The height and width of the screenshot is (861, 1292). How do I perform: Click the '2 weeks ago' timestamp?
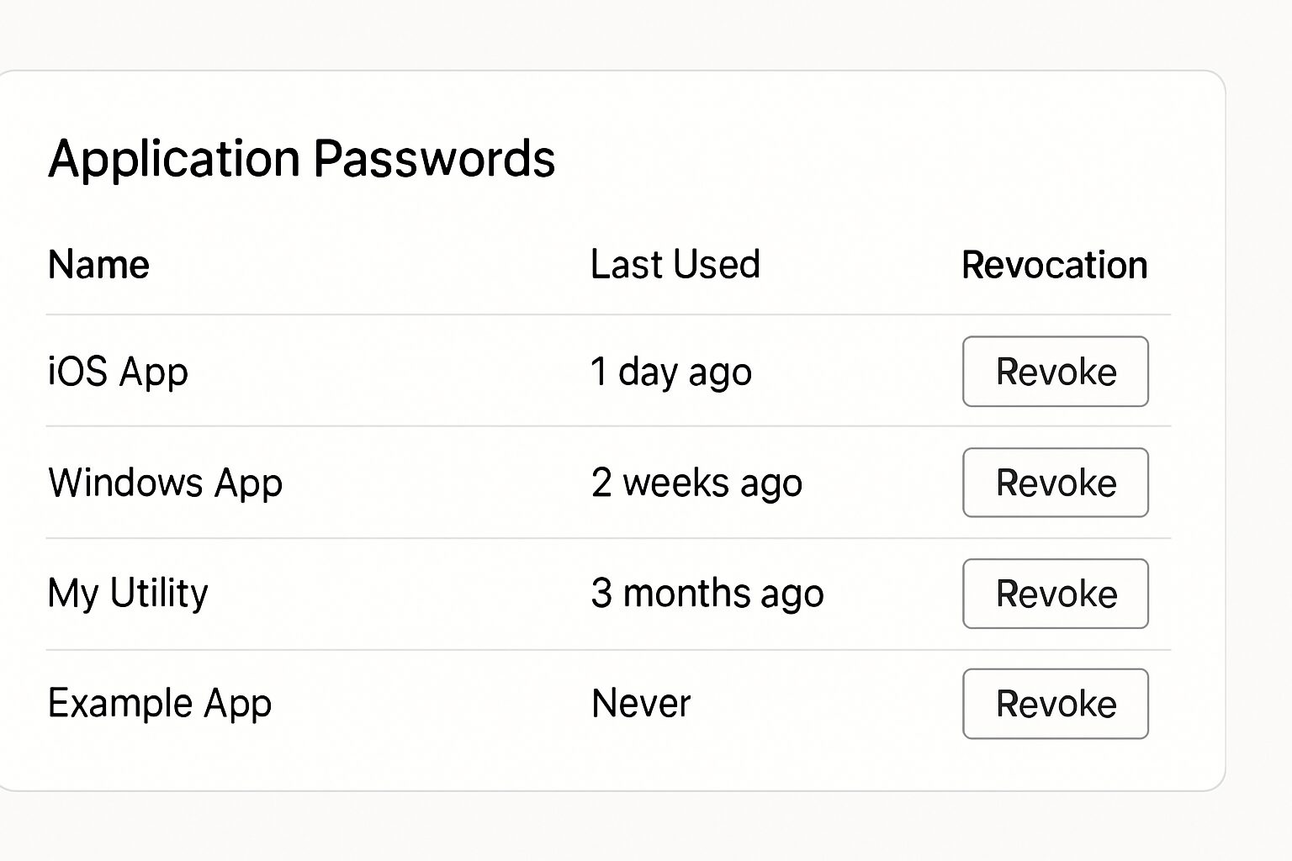click(697, 482)
